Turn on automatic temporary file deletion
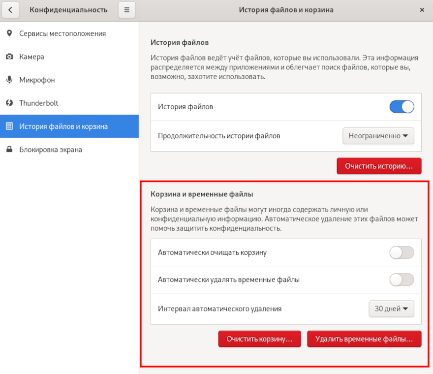The image size is (433, 374). point(402,280)
